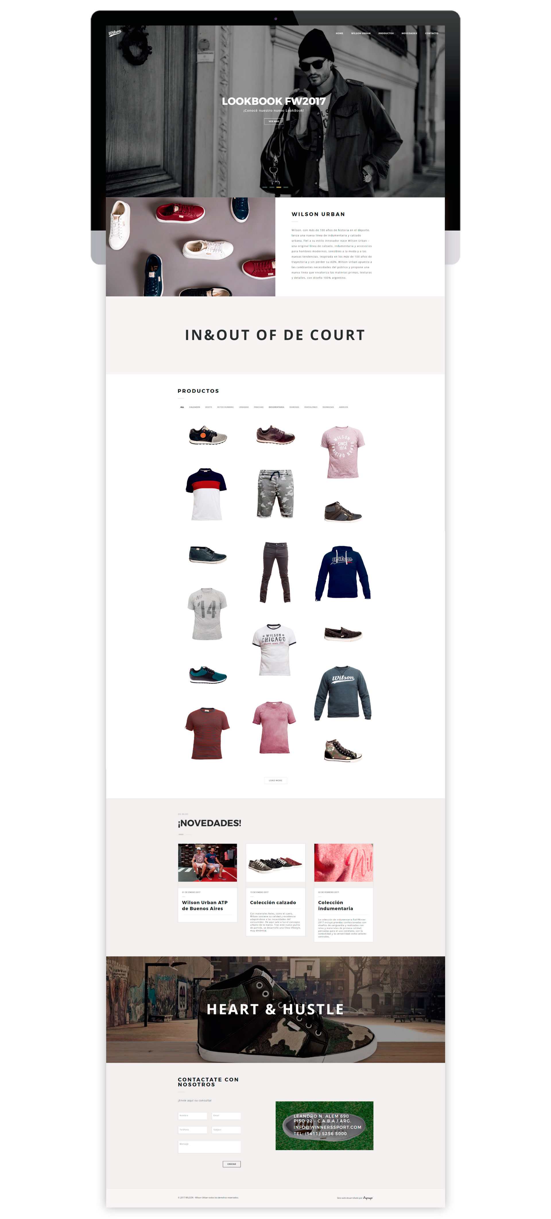Image resolution: width=551 pixels, height=1219 pixels.
Task: Filter products by CALZADOS tab
Action: tap(194, 407)
